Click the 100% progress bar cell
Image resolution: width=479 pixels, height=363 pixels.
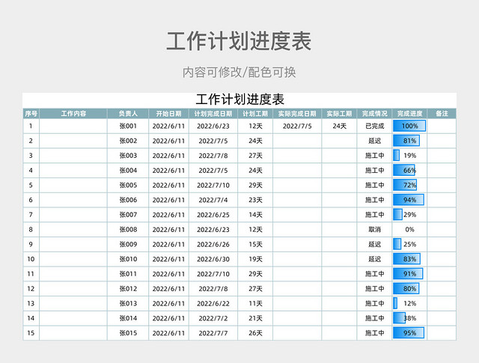click(409, 126)
